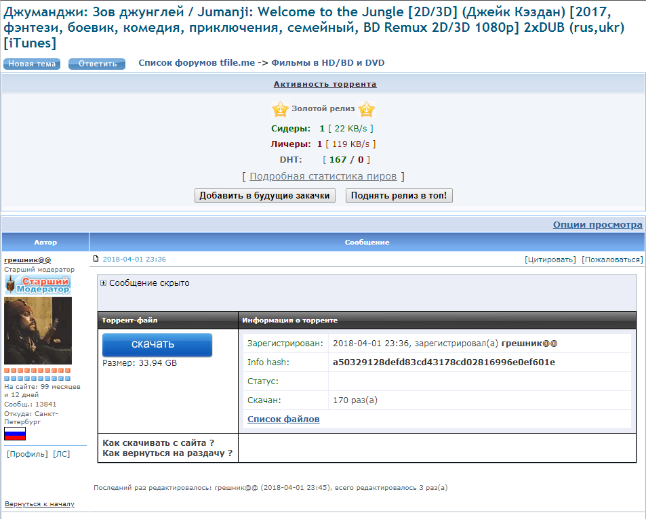Click the last edited note text
This screenshot has height=519, width=646.
270,488
